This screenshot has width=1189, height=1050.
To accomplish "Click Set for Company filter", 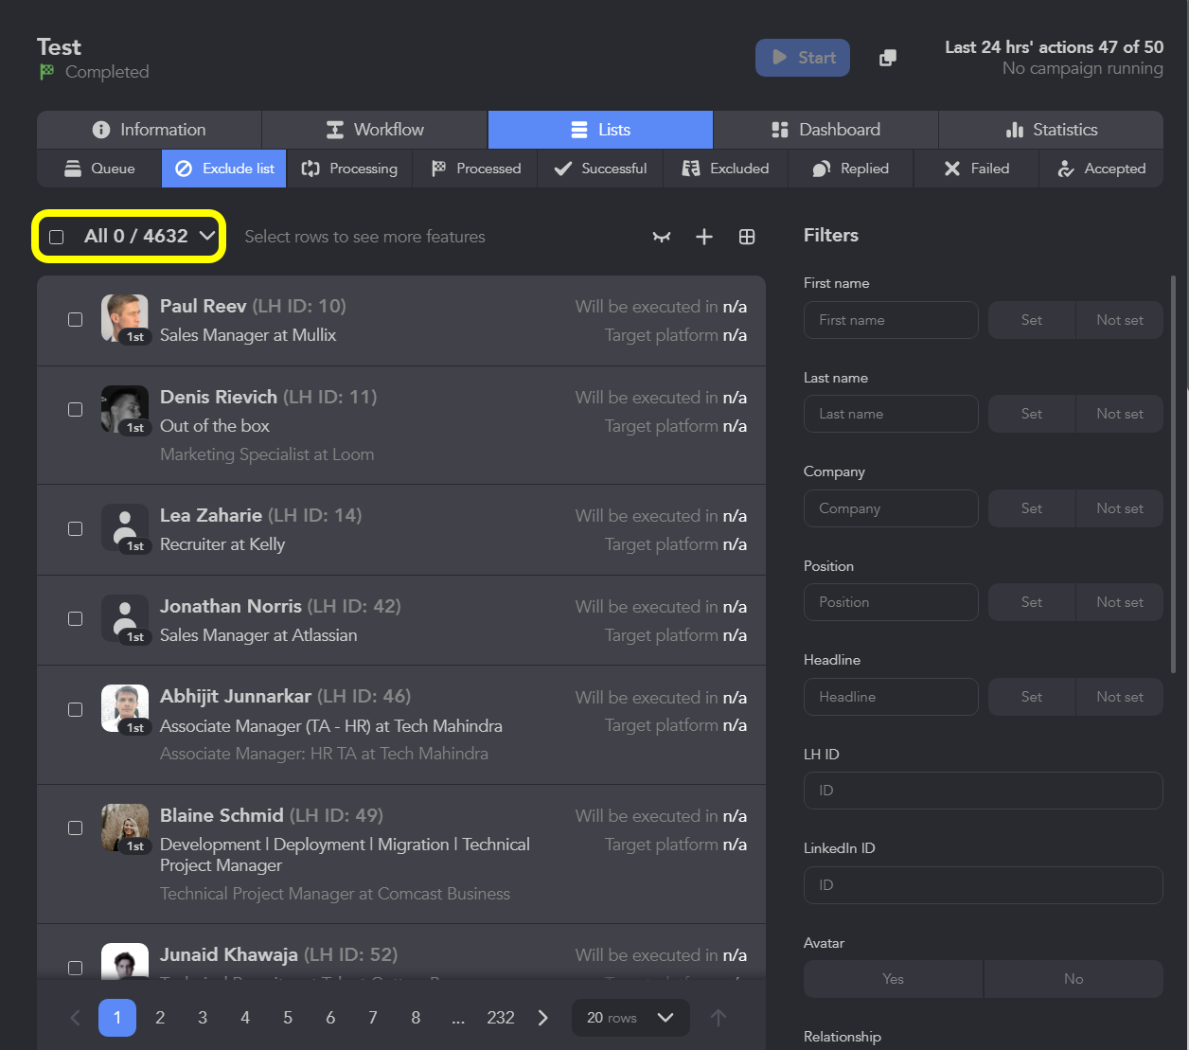I will 1032,508.
